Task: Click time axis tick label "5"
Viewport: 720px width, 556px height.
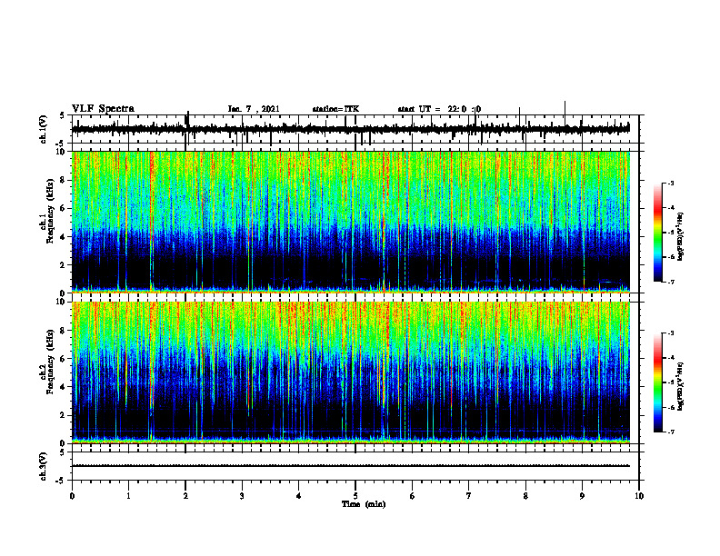Action: click(355, 496)
